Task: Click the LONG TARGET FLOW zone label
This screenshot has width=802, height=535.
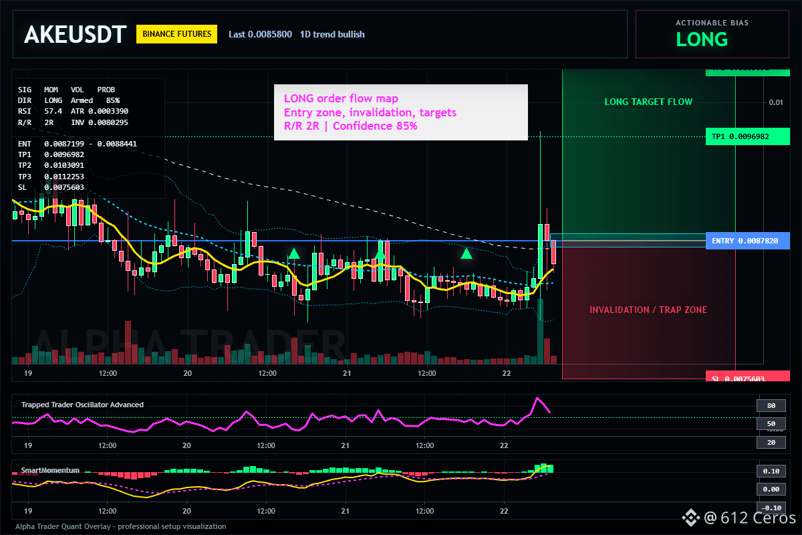Action: pos(648,102)
